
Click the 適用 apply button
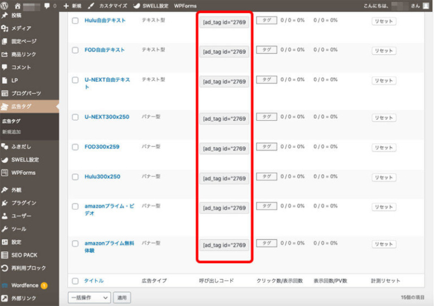click(122, 298)
